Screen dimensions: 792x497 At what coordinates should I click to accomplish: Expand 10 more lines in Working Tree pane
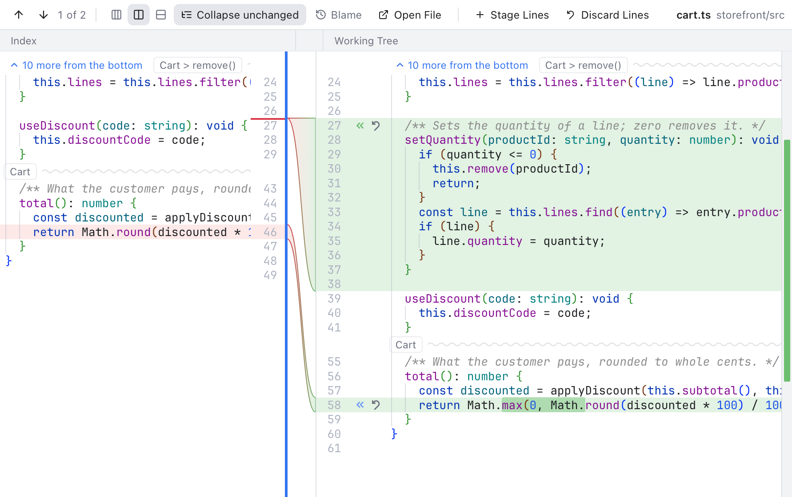coord(462,65)
